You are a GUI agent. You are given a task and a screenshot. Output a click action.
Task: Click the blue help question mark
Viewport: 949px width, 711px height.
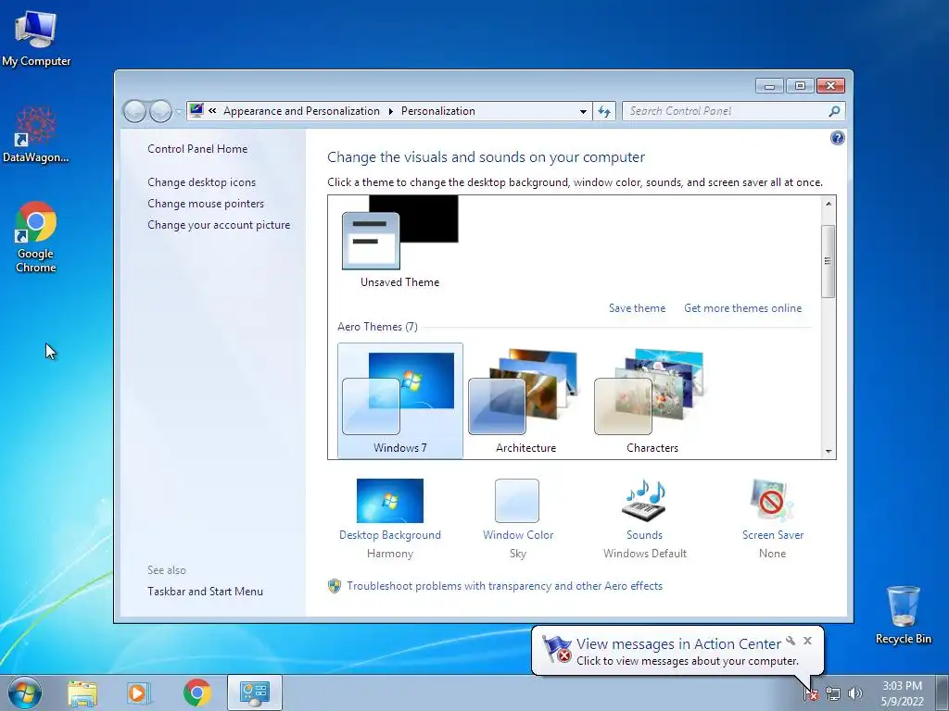coord(837,139)
